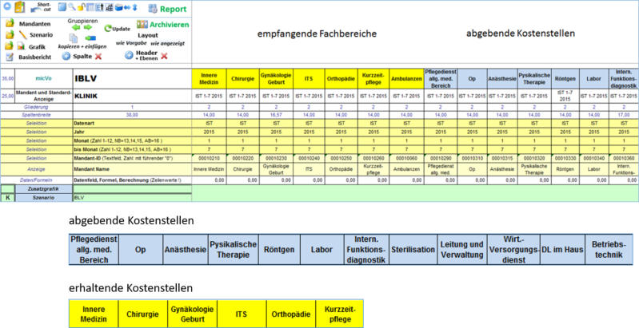Click the Szenario pencil icon
639x328 pixels.
[x=22, y=36]
